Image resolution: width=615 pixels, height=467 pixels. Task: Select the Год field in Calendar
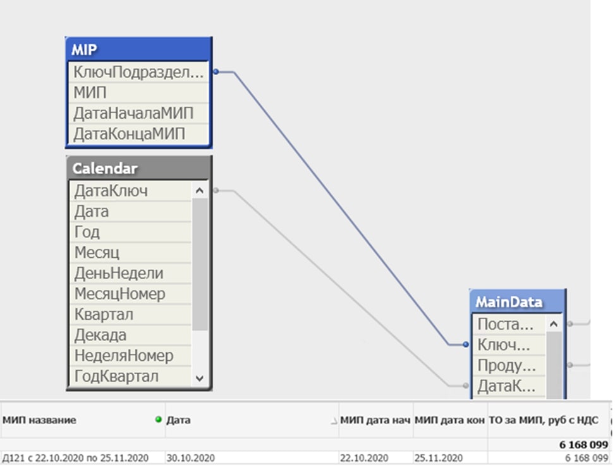point(131,232)
